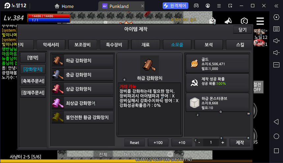Open the emoji smiley icon in chat bar
283x163 pixels.
[170, 154]
